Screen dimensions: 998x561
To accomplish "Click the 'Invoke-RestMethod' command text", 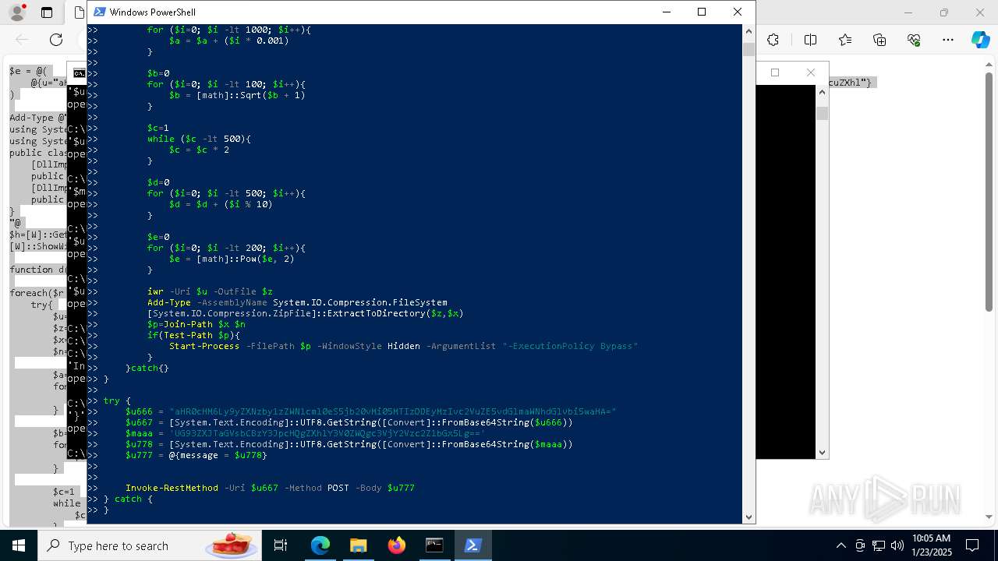I will pos(172,488).
